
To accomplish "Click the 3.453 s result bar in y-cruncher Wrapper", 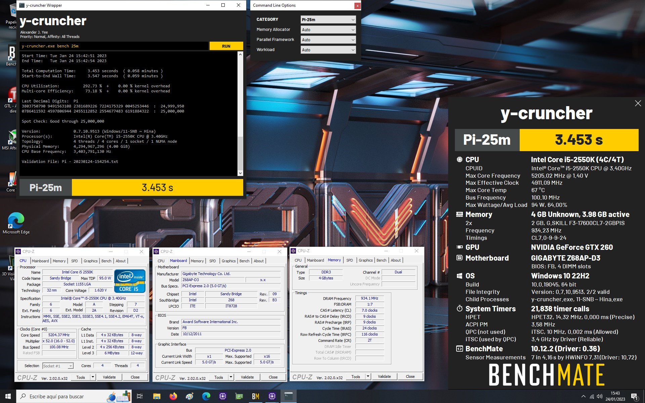I will [157, 187].
